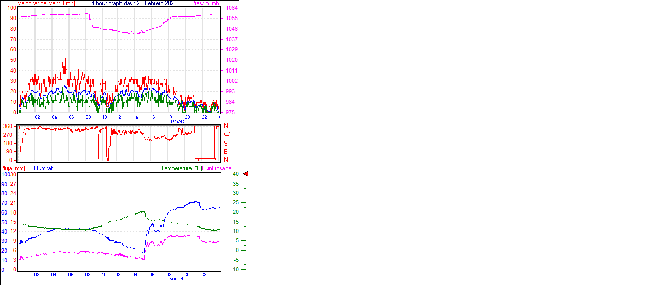
Task: Click the 'Pressió (mb)' legend label
Action: (205, 3)
